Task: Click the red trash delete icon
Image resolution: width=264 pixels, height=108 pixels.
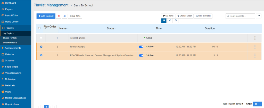Action: point(59,16)
